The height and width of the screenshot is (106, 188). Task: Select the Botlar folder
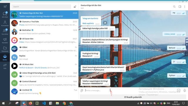click(5, 58)
